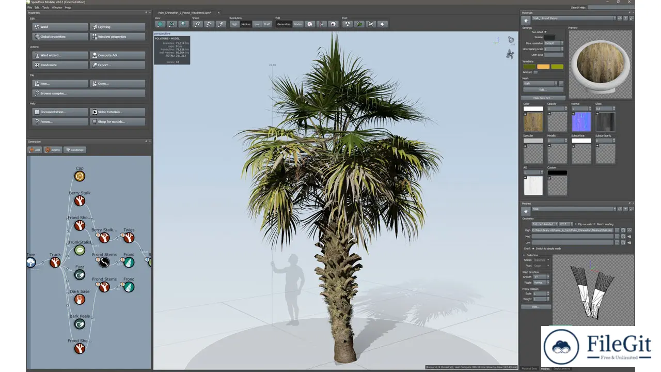
Task: Select the Trunk node in Generation graph
Action: [55, 262]
